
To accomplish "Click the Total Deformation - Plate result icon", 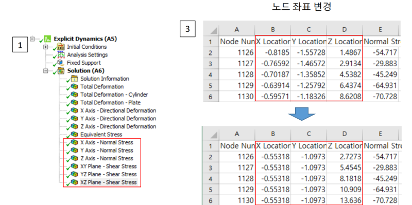I will coord(74,103).
